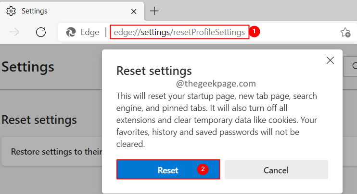This screenshot has height=194, width=357.
Task: Click the red circle marker numbered 2
Action: 203,170
